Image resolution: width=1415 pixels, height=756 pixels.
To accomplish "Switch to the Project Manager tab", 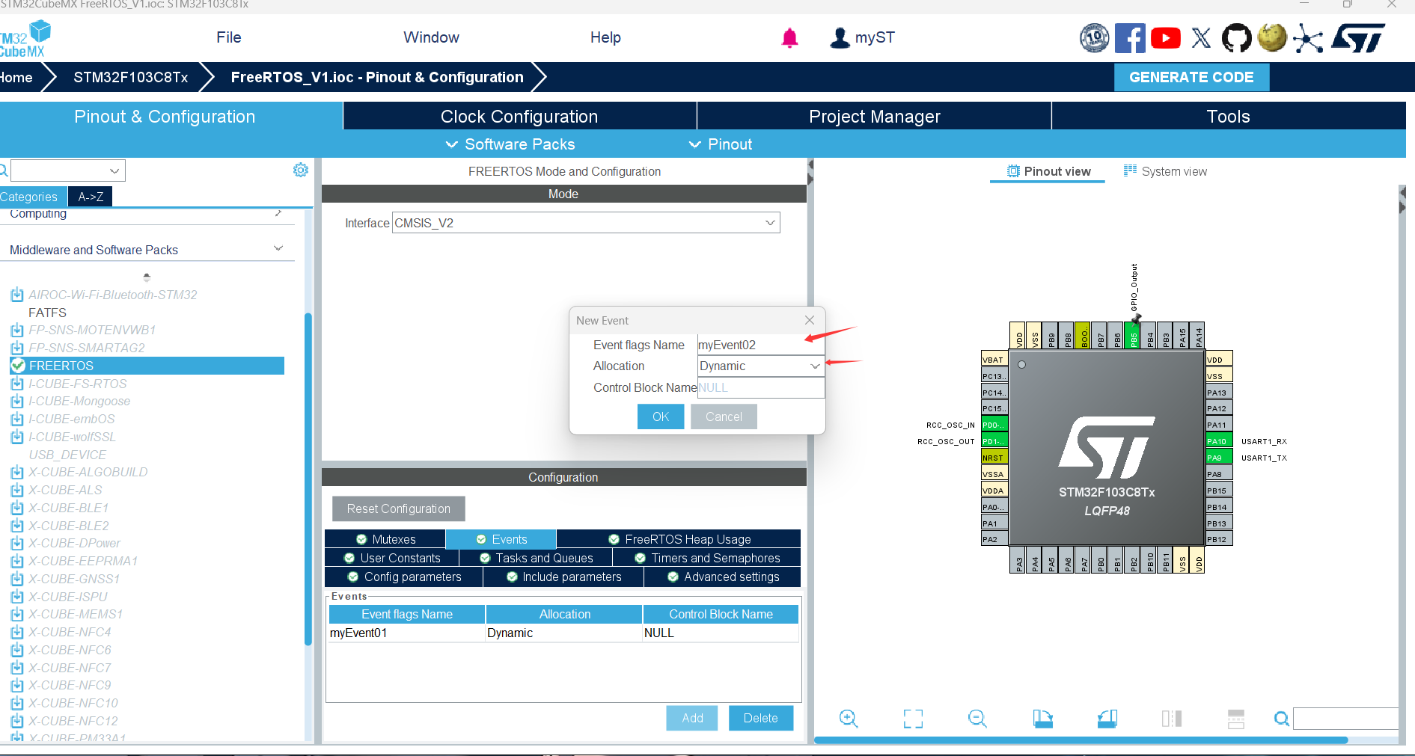I will tap(874, 116).
